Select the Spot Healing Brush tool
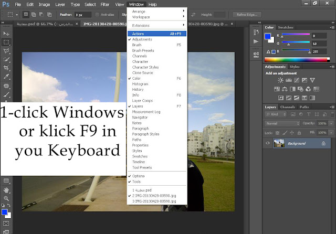Screen dimensions: 336x234 (6, 86)
